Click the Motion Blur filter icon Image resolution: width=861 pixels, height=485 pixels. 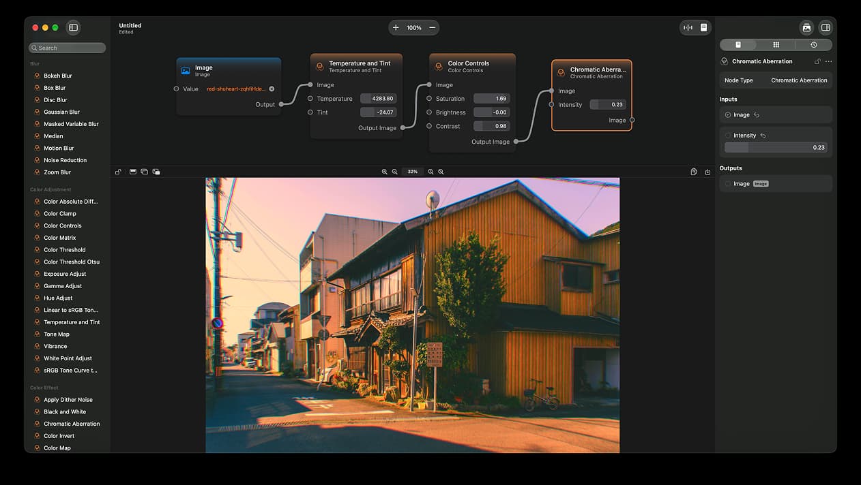[x=38, y=148]
